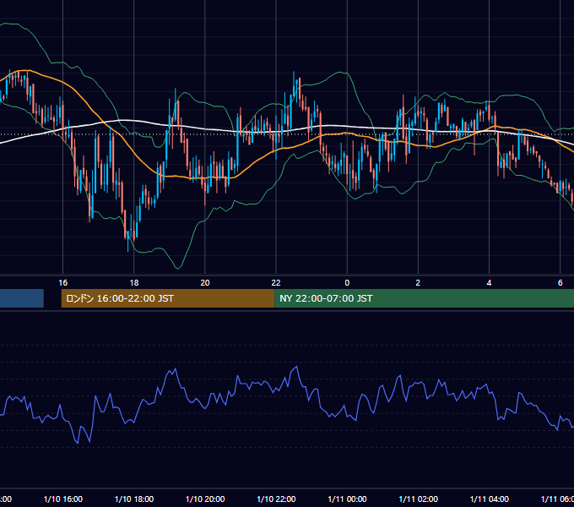
Task: Click the '1/11 00:00' indicator axis label
Action: pyautogui.click(x=347, y=499)
